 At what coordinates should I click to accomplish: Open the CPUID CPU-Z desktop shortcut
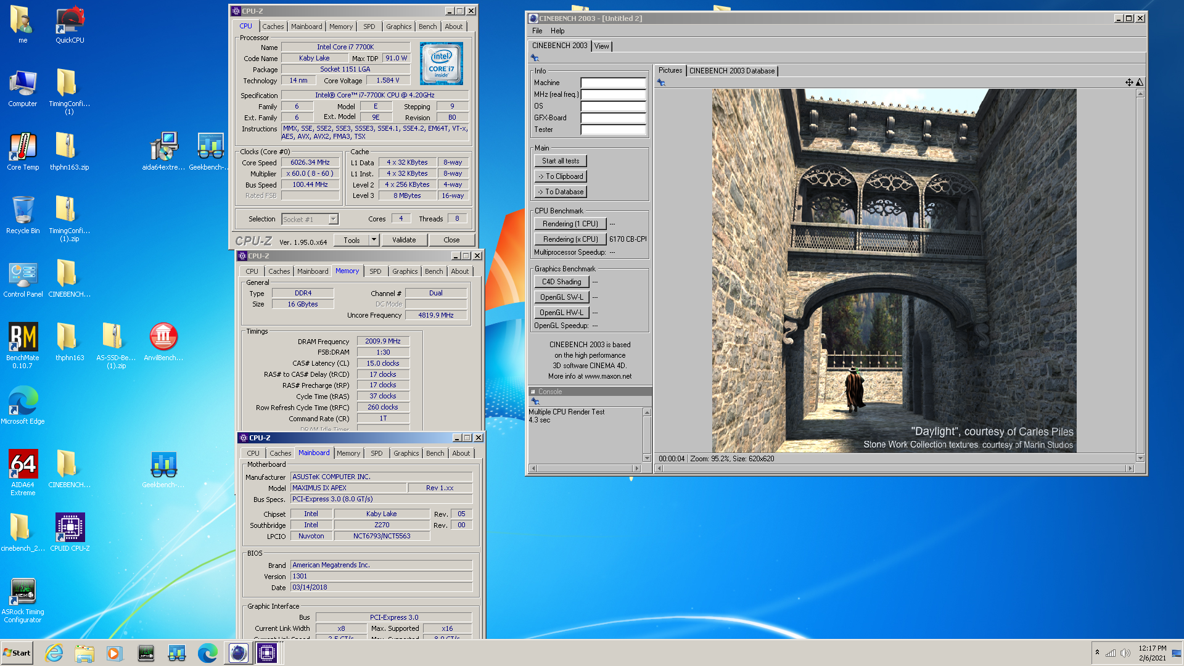coord(70,533)
